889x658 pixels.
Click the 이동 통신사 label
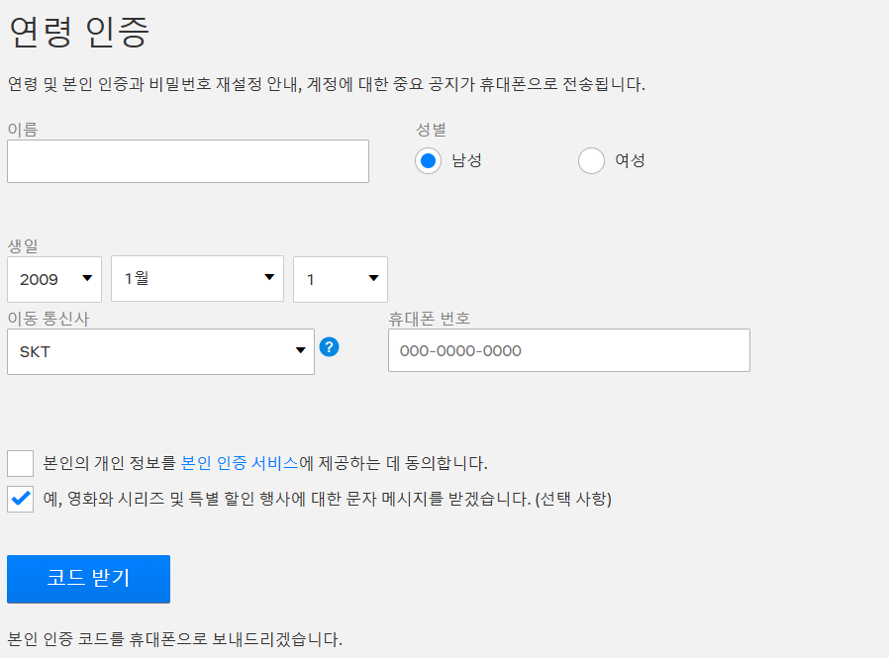click(49, 319)
